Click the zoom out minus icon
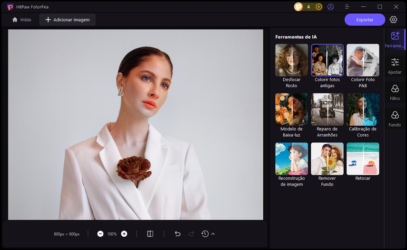This screenshot has width=407, height=250. [100, 234]
